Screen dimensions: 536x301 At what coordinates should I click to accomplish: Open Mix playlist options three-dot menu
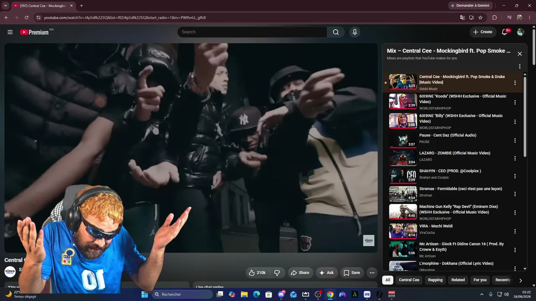pyautogui.click(x=520, y=66)
